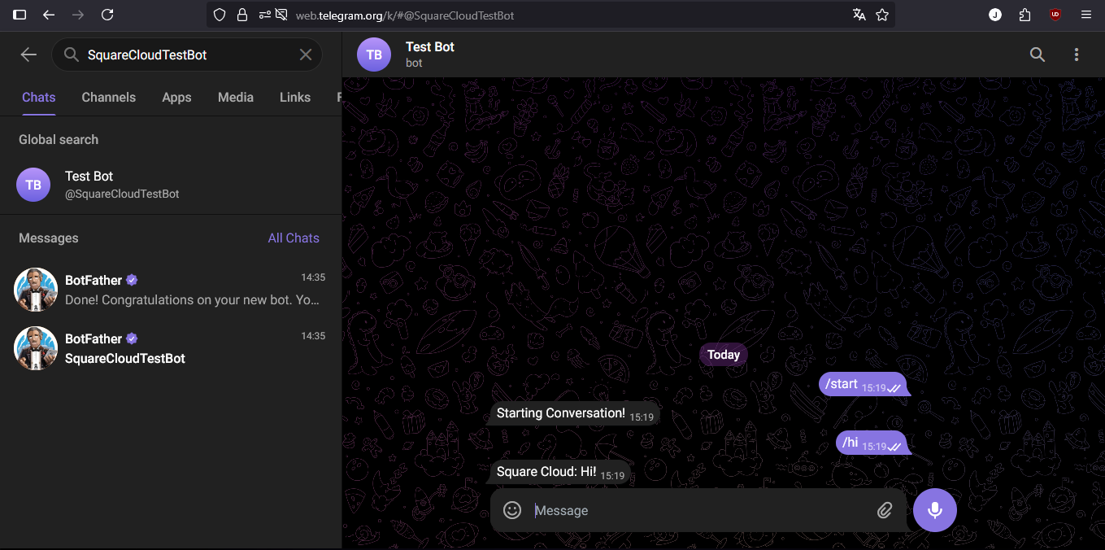1105x550 pixels.
Task: Click the browser address bar URL
Action: (x=406, y=15)
